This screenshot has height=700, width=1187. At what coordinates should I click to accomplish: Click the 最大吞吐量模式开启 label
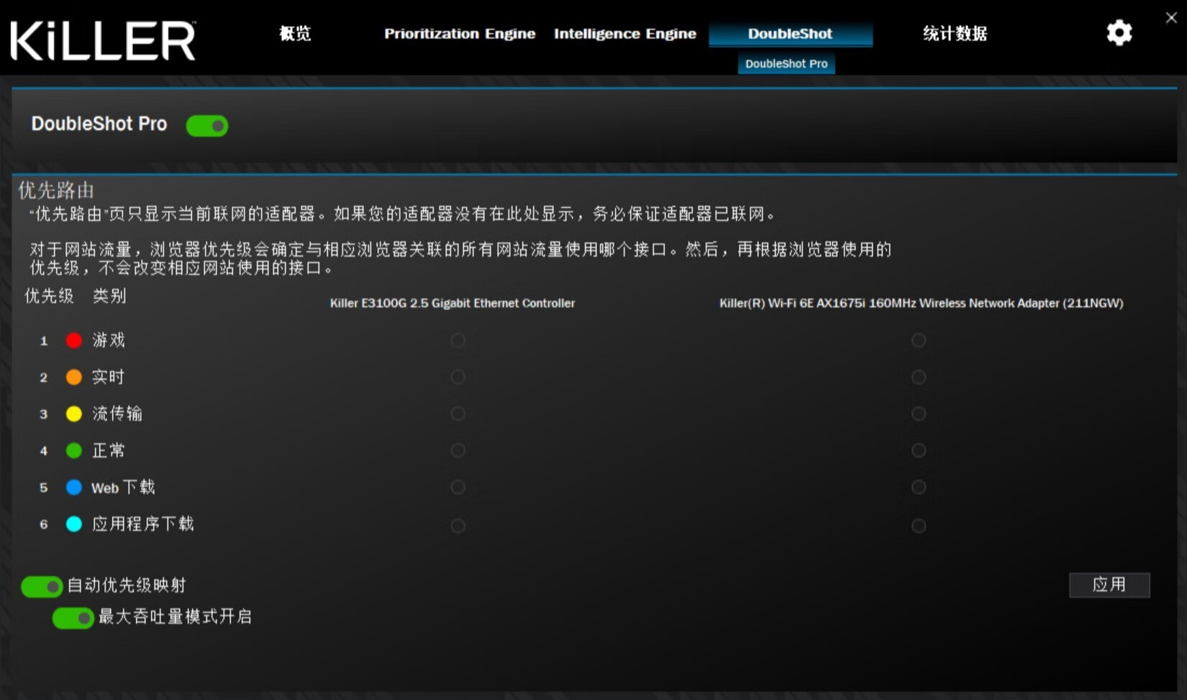coord(175,617)
